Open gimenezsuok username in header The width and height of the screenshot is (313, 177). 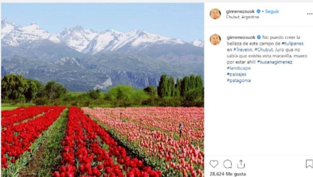click(x=240, y=11)
